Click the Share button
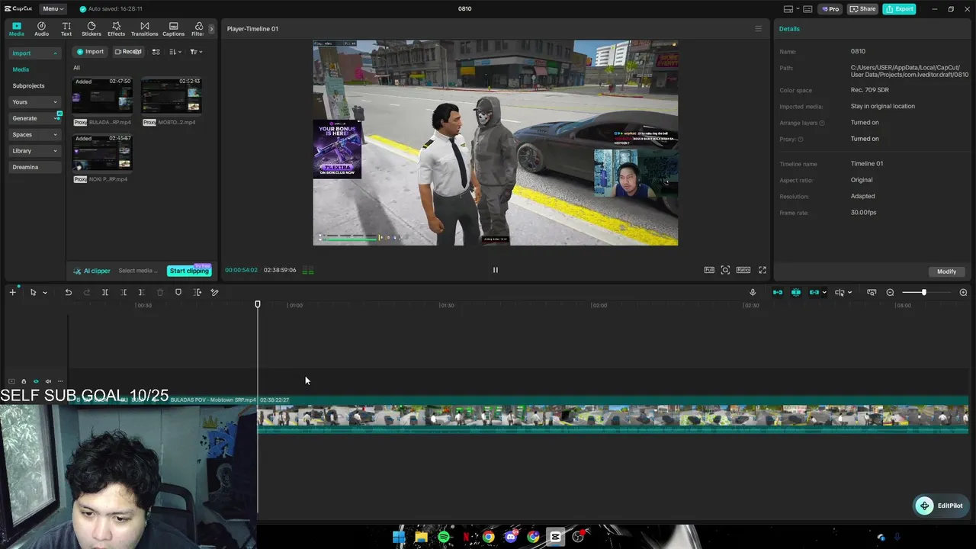The height and width of the screenshot is (549, 976). click(x=863, y=9)
